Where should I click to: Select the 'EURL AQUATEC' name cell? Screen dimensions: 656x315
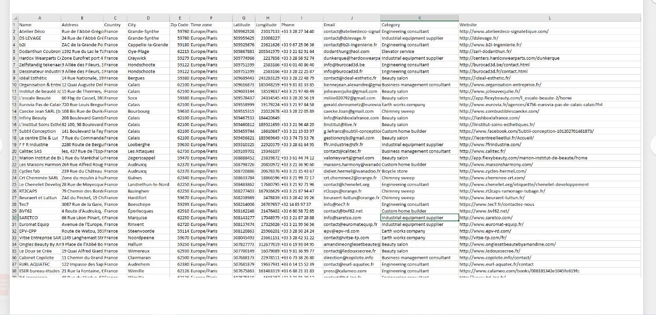[x=39, y=264]
